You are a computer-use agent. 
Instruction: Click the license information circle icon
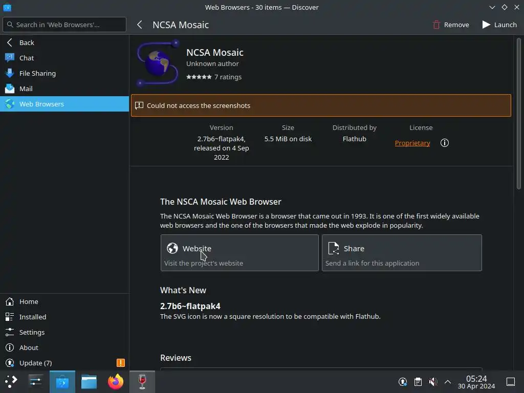(x=445, y=143)
